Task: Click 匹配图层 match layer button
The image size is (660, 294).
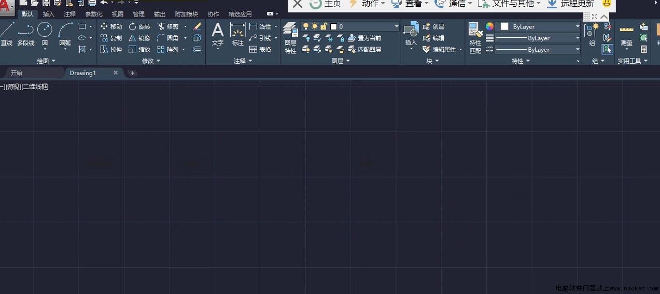Action: point(364,50)
